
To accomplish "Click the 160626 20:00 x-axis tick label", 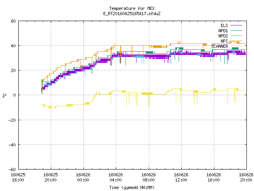I will [x=246, y=177].
